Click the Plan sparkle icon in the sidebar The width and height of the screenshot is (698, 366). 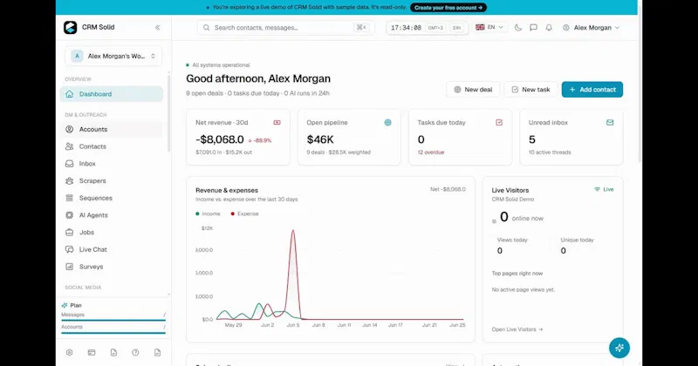(65, 306)
